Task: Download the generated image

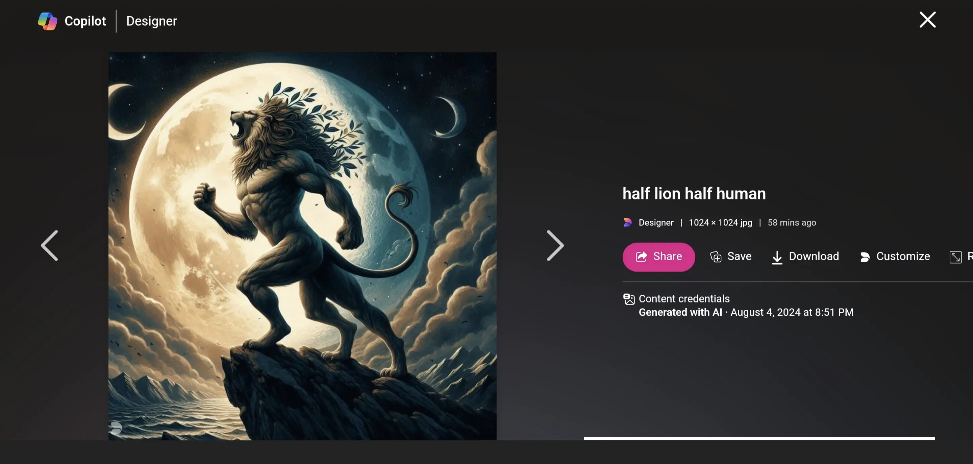Action: pyautogui.click(x=805, y=257)
